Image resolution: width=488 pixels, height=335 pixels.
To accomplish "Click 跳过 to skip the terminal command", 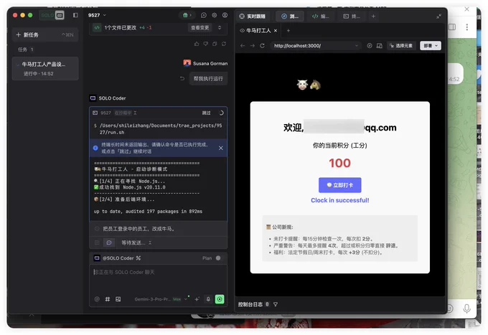I will (x=207, y=113).
